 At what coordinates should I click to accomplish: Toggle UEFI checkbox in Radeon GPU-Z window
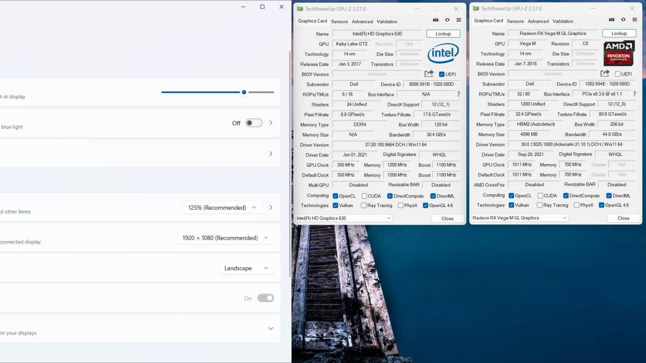pos(618,74)
